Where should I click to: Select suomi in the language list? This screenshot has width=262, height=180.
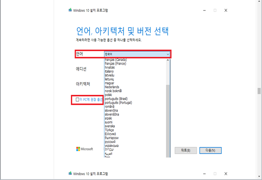(108, 122)
